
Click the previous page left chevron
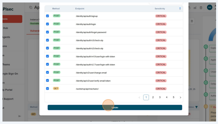[x=139, y=97]
